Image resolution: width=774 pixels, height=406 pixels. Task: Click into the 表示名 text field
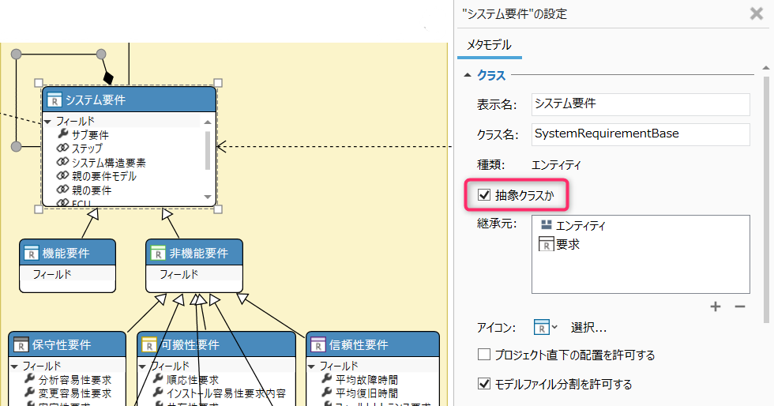point(641,104)
